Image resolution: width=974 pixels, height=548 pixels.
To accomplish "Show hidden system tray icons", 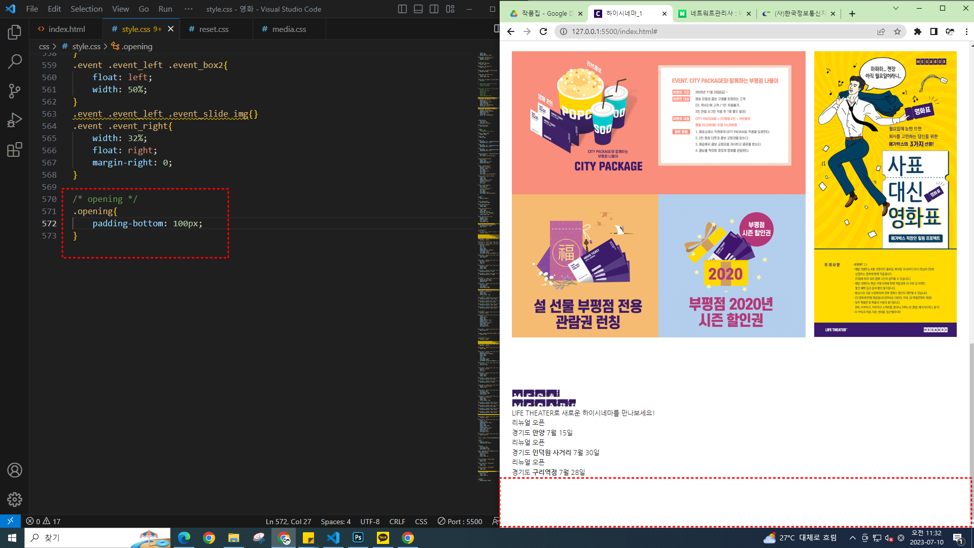I will click(x=852, y=538).
